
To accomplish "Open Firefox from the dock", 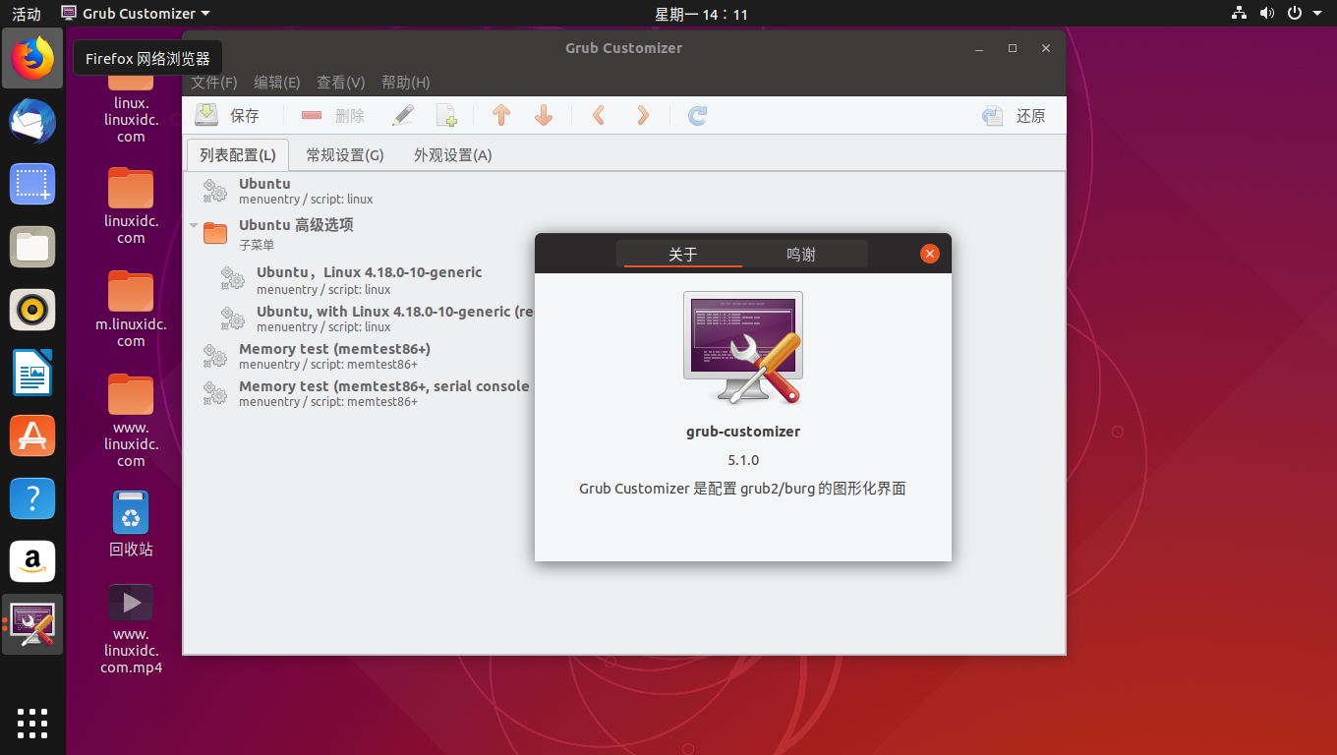I will (x=32, y=59).
